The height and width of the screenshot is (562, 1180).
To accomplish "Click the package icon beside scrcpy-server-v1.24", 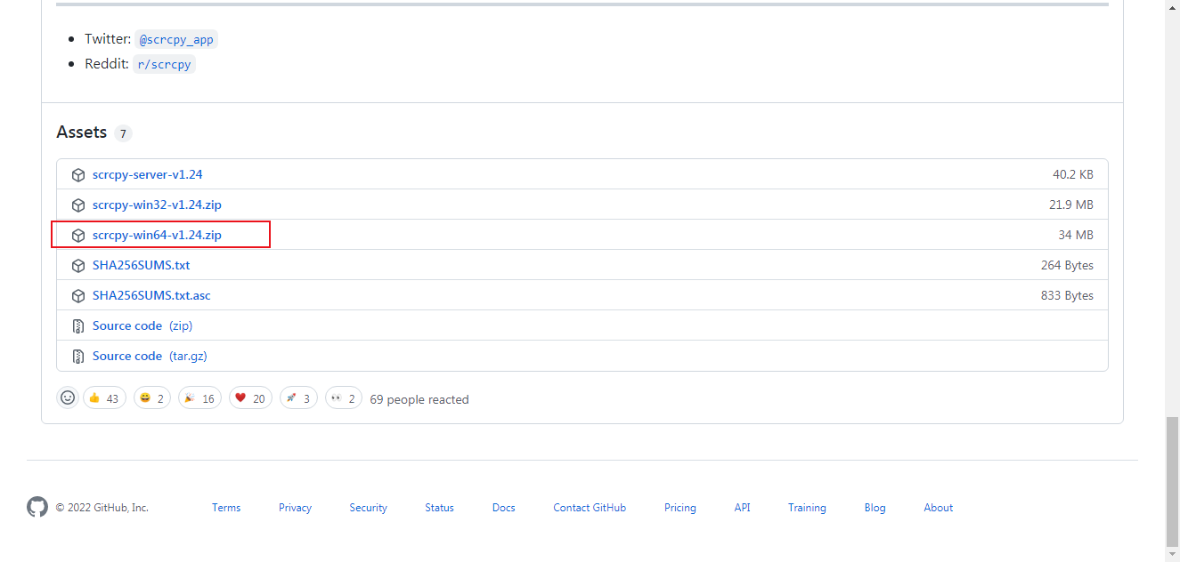I will [x=78, y=175].
